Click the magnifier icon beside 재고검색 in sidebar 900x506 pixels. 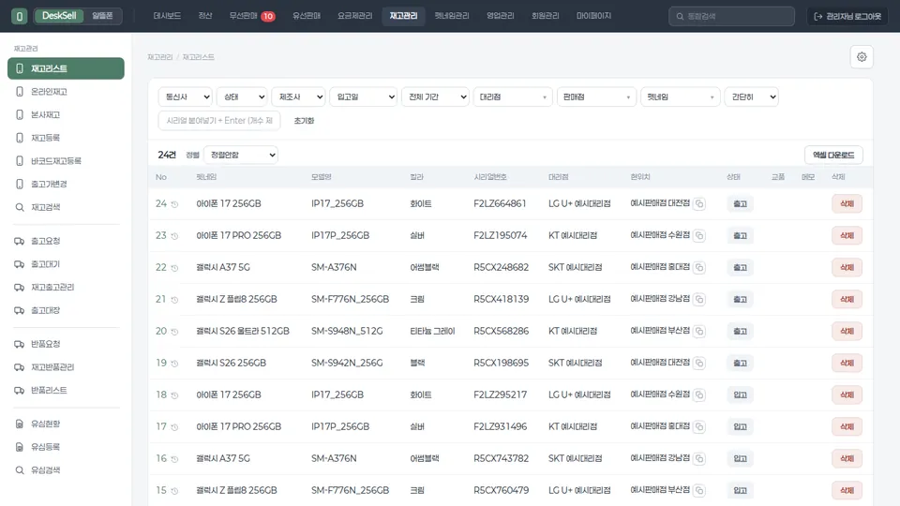[20, 207]
